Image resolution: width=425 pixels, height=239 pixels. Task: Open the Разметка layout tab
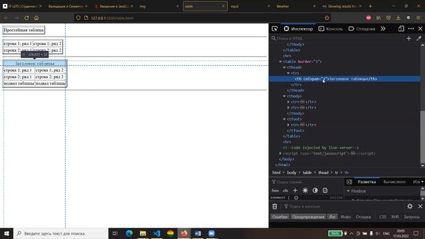pyautogui.click(x=367, y=182)
